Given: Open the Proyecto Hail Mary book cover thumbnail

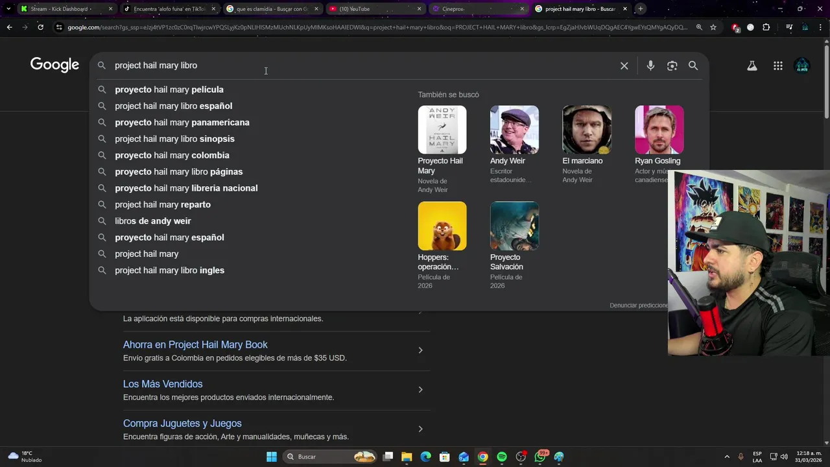Looking at the screenshot, I should (x=442, y=130).
